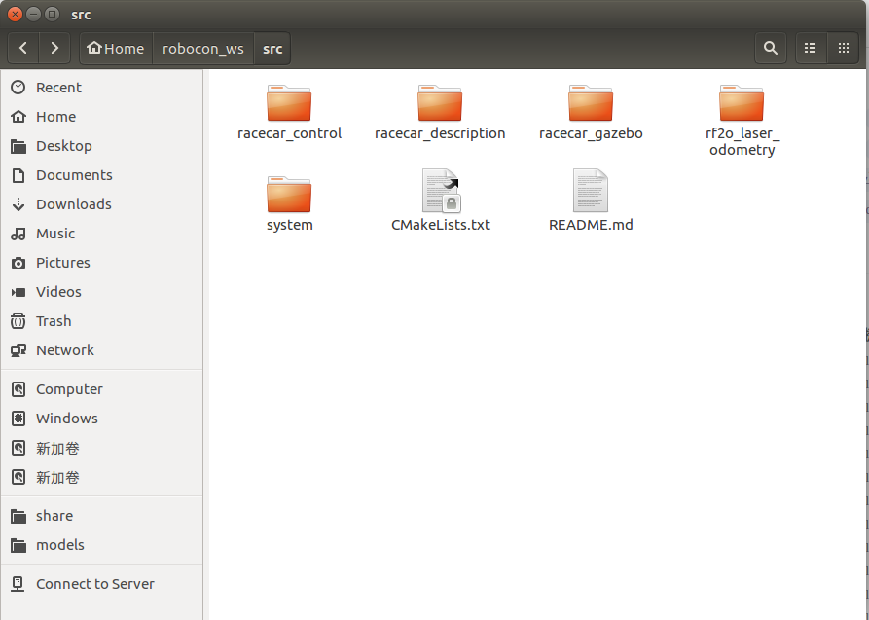Open Documents in the sidebar
Image resolution: width=869 pixels, height=620 pixels.
102,175
